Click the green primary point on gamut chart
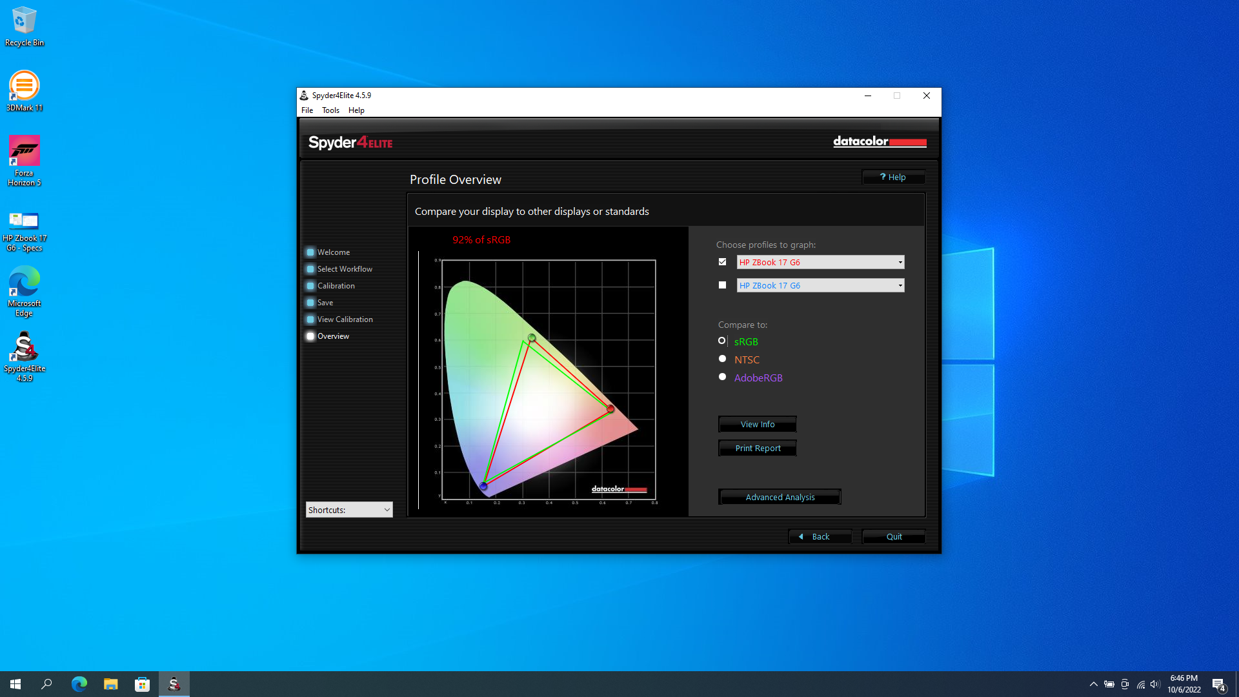This screenshot has width=1239, height=697. [x=532, y=338]
